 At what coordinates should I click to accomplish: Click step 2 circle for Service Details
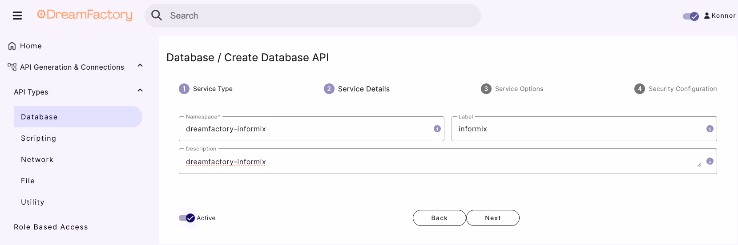pyautogui.click(x=329, y=89)
